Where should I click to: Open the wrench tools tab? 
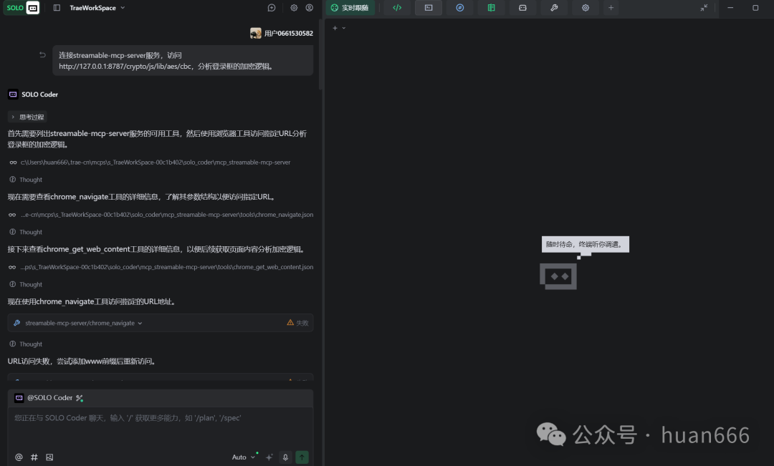pyautogui.click(x=554, y=8)
